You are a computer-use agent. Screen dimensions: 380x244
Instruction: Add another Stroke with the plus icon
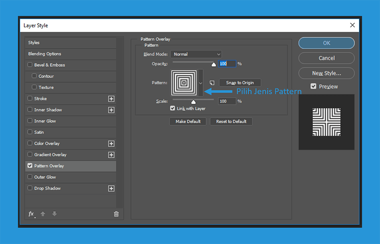111,99
